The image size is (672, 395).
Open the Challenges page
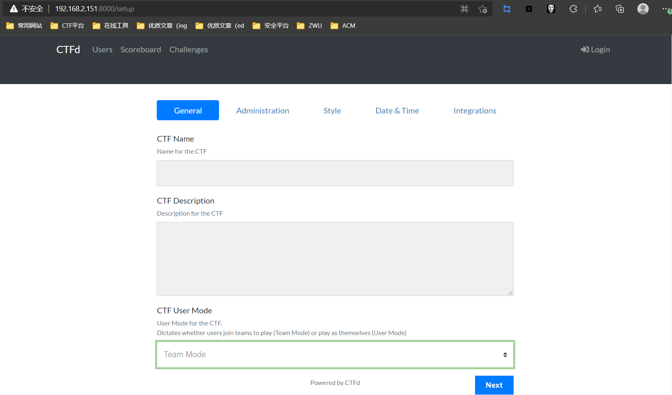pos(188,49)
